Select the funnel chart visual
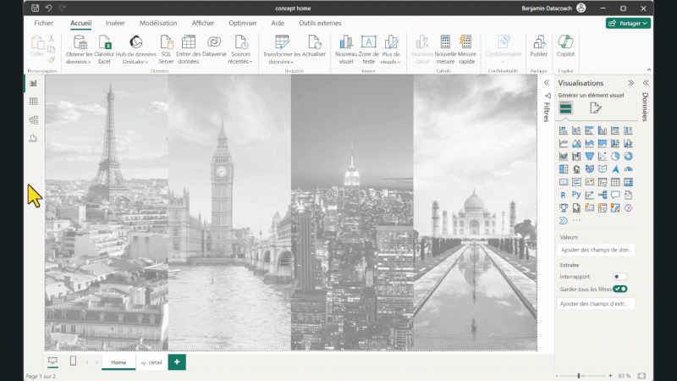This screenshot has height=381, width=677. coord(589,157)
